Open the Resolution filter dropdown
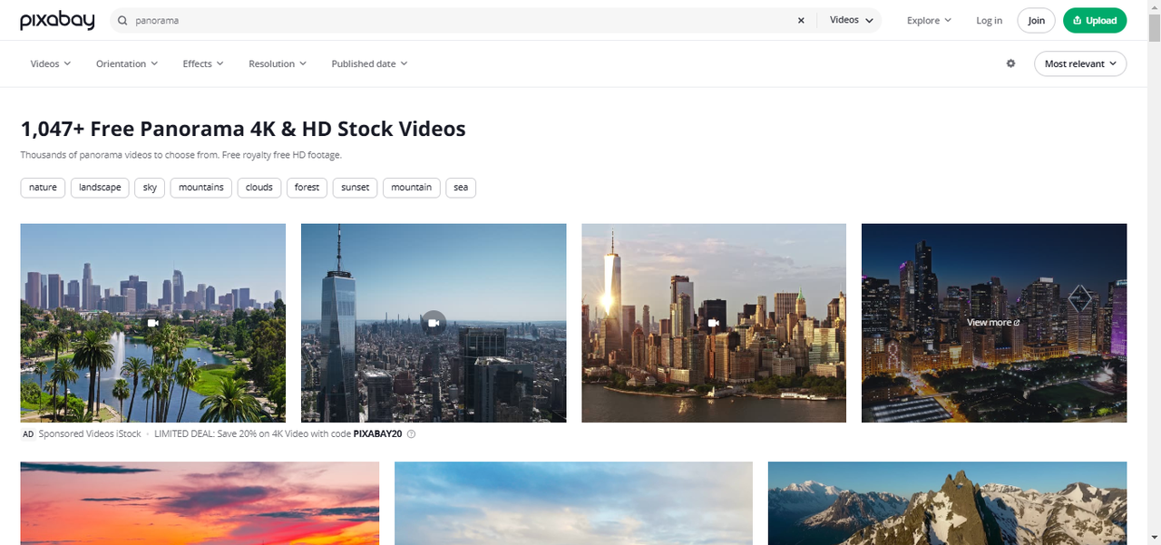Image resolution: width=1161 pixels, height=545 pixels. [x=278, y=63]
